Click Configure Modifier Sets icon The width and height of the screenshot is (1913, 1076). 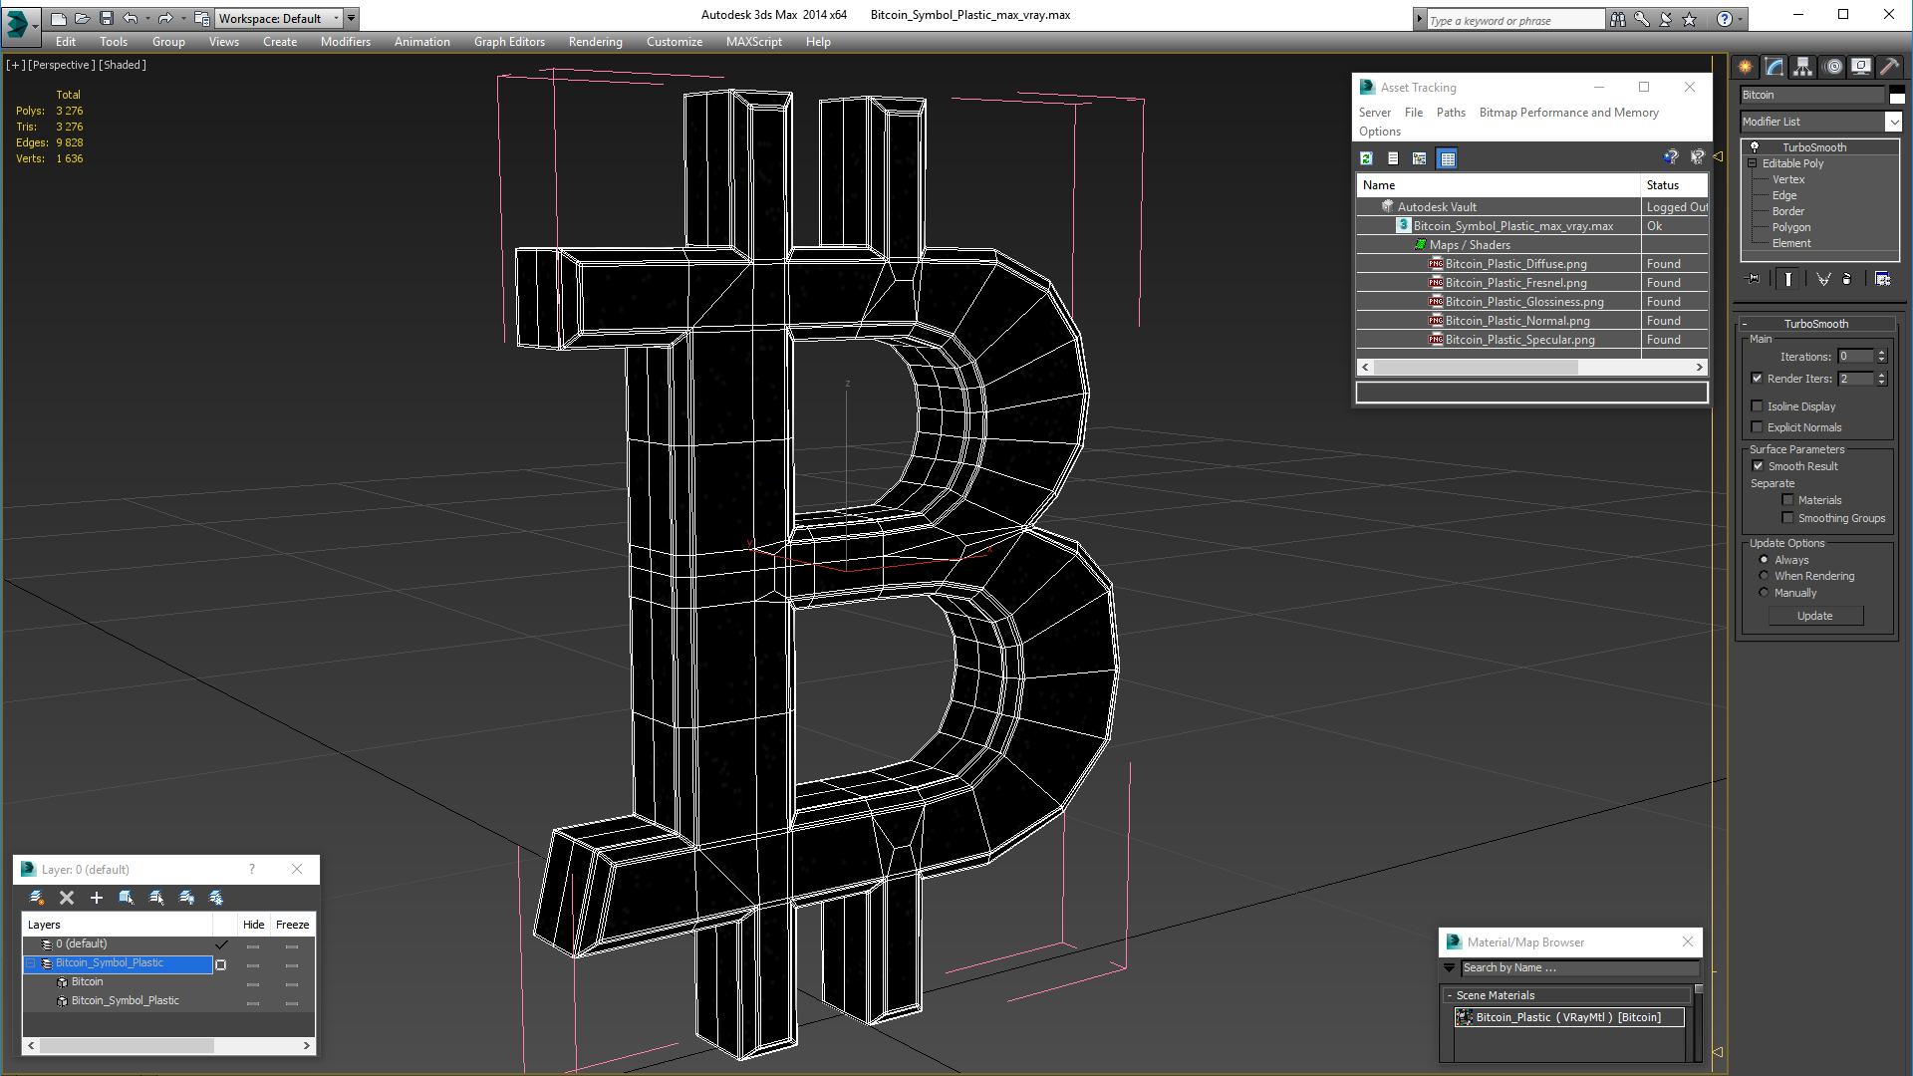[x=1882, y=279]
